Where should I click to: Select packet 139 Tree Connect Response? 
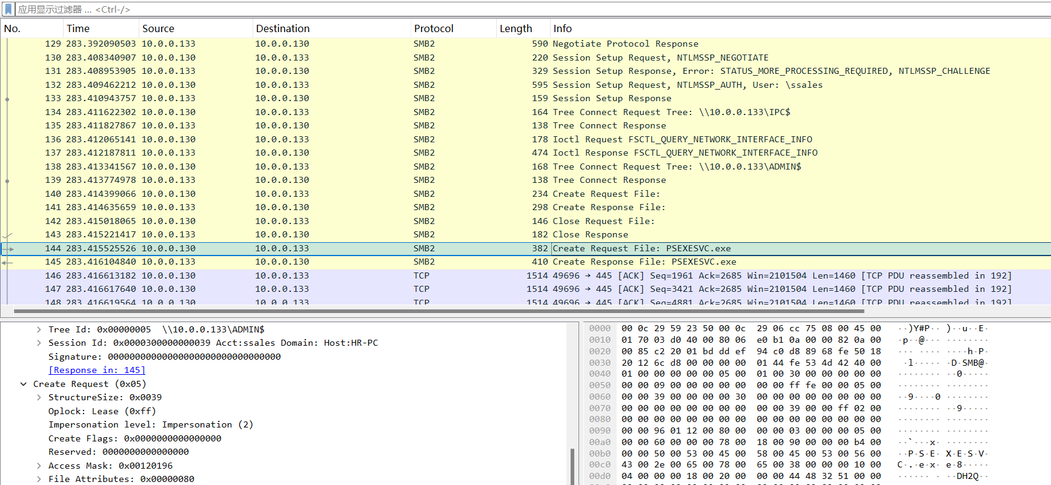[526, 180]
